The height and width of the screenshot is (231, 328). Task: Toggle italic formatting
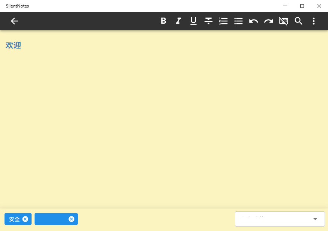(x=178, y=21)
